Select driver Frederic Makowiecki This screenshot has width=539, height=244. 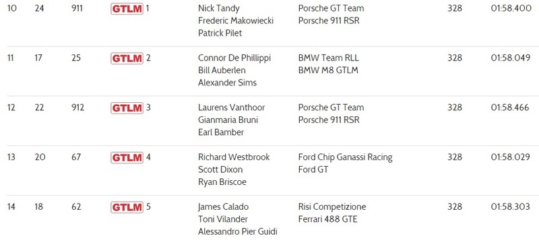235,21
